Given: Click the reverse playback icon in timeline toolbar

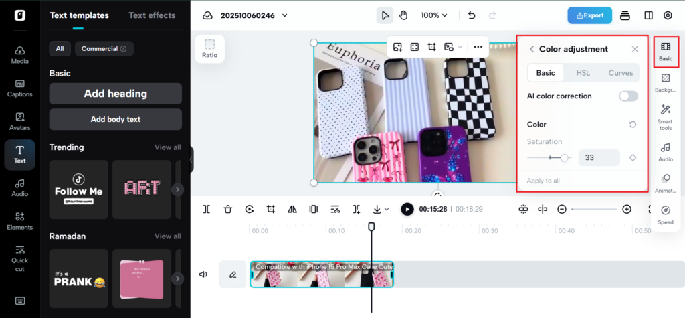Looking at the screenshot, I should 249,209.
